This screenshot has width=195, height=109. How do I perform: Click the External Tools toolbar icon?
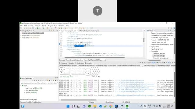[48, 28]
